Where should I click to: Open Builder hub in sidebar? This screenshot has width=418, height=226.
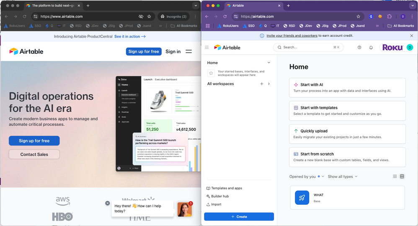[x=217, y=196]
